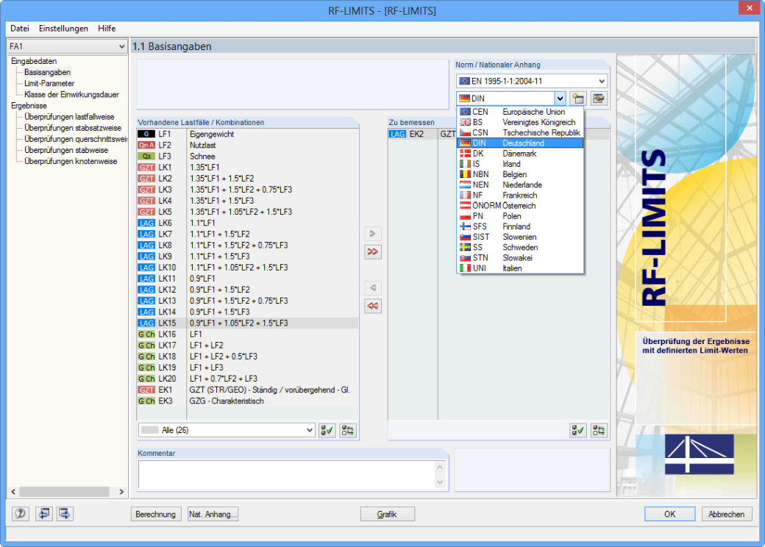
Task: Collapse the DIN national annex dropdown arrow
Action: (560, 99)
